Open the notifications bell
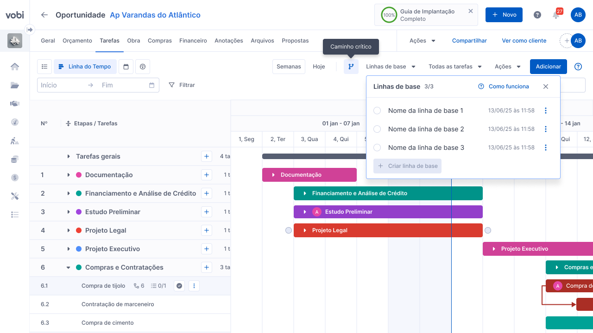Viewport: 593px width, 333px height. (x=556, y=15)
